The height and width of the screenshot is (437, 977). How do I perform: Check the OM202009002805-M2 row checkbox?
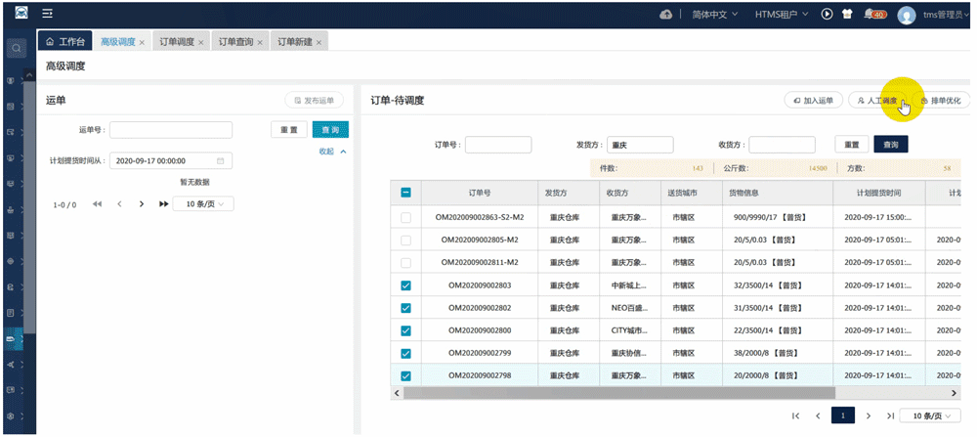click(405, 240)
